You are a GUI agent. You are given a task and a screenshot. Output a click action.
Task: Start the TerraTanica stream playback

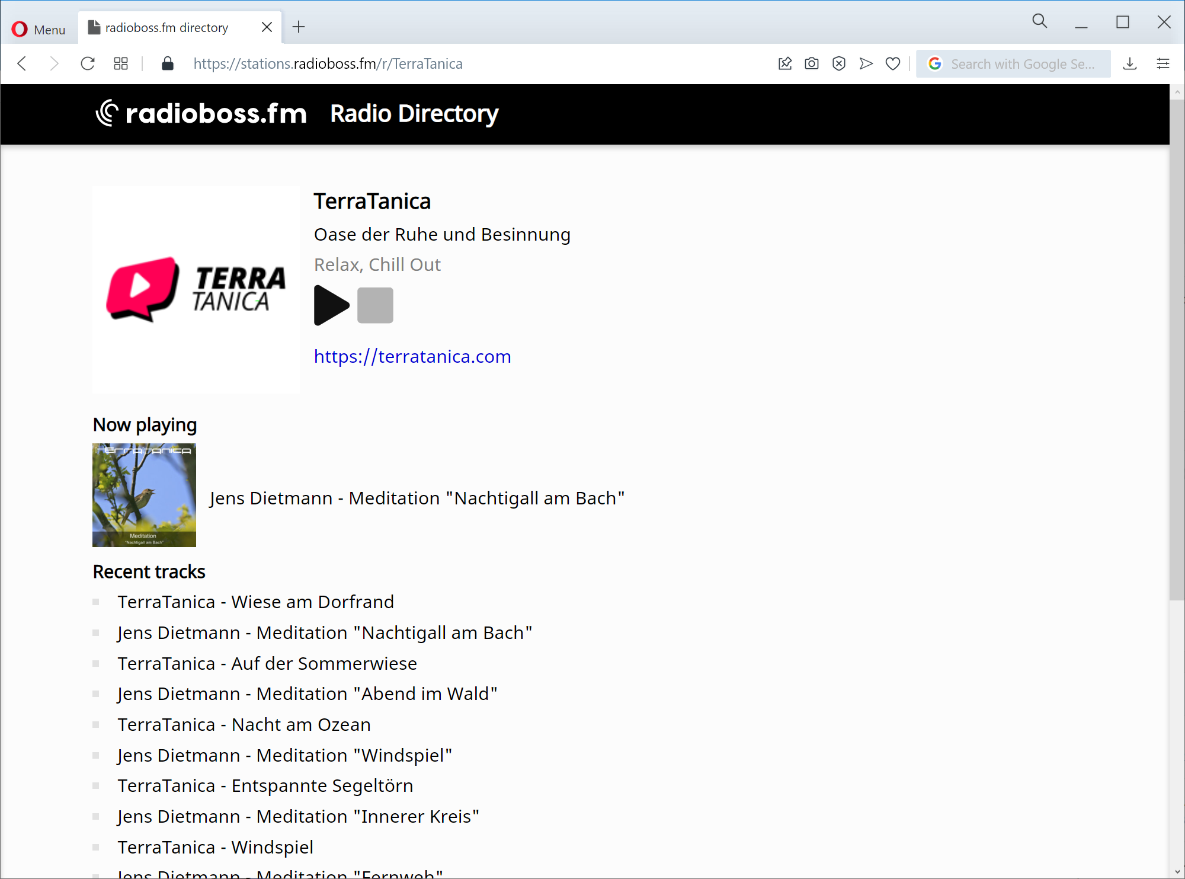pyautogui.click(x=331, y=305)
